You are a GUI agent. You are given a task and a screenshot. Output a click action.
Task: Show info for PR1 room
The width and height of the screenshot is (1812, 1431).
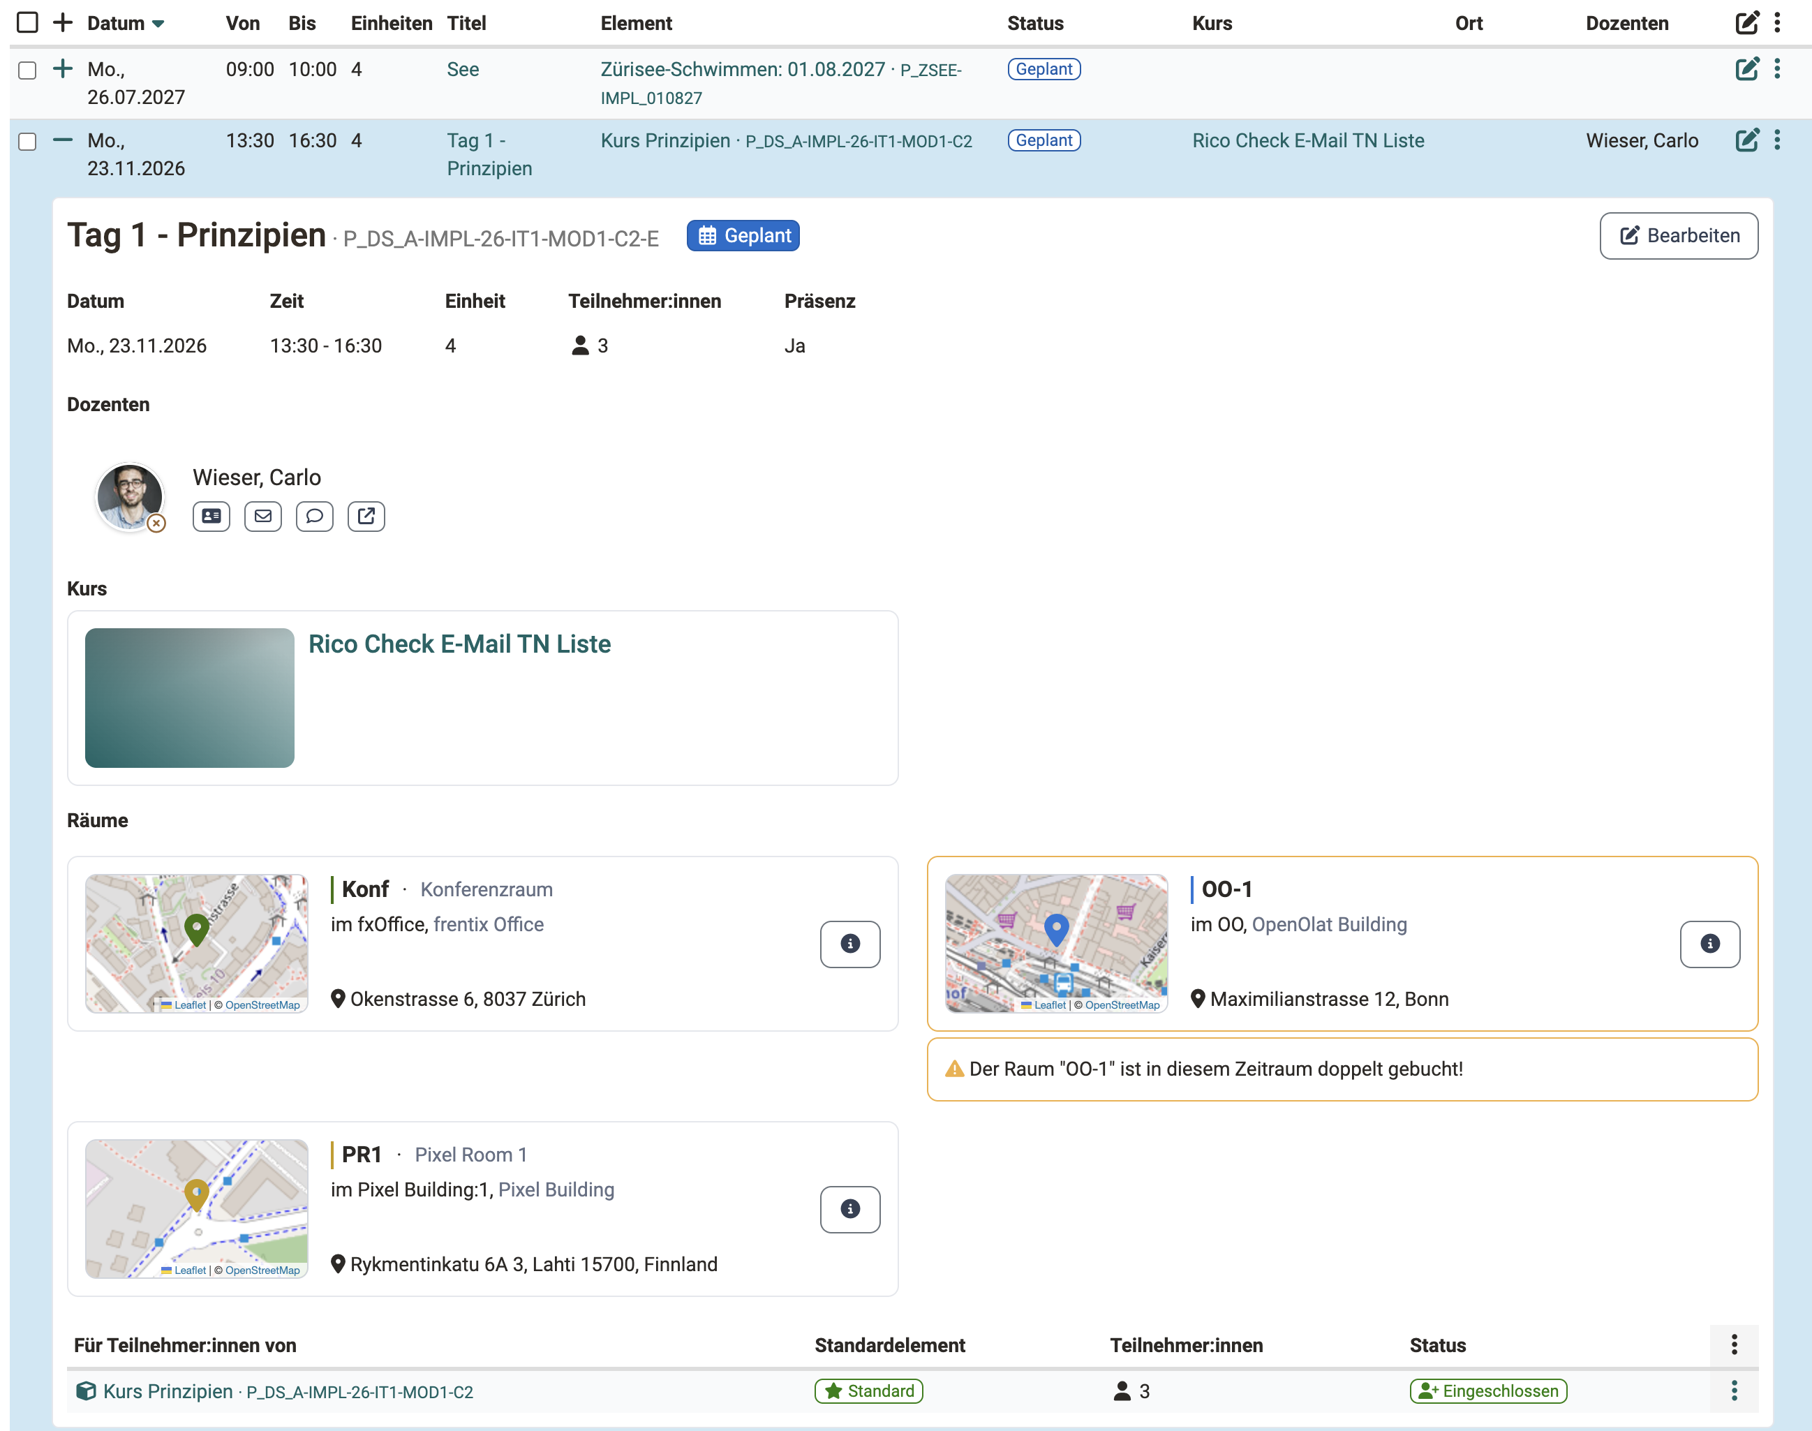[850, 1209]
